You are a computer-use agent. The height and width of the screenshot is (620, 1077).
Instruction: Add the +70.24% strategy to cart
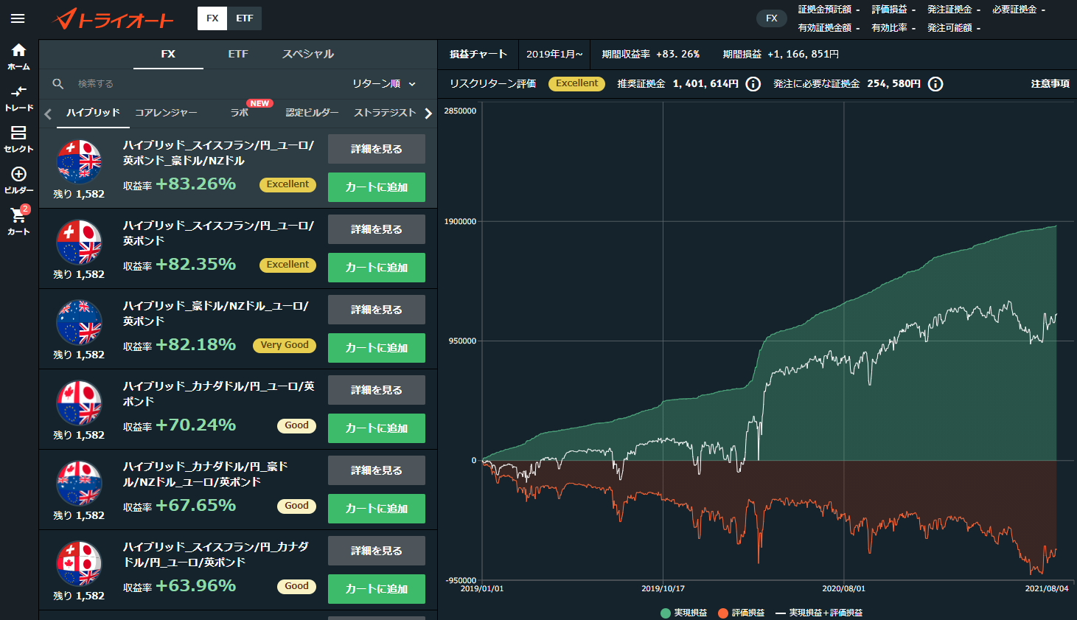(x=377, y=428)
